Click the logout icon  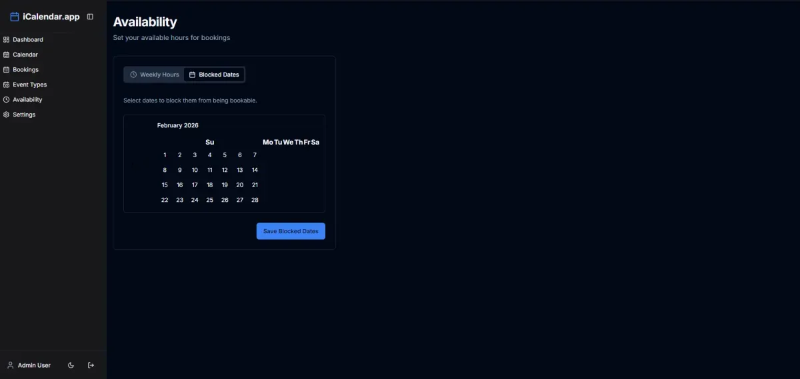click(91, 365)
